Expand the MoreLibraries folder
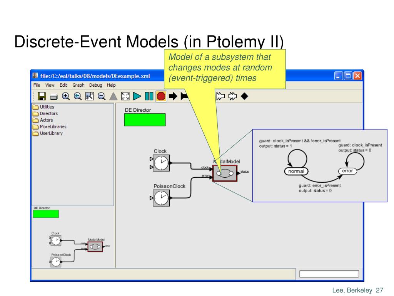The image size is (394, 296). [50, 126]
